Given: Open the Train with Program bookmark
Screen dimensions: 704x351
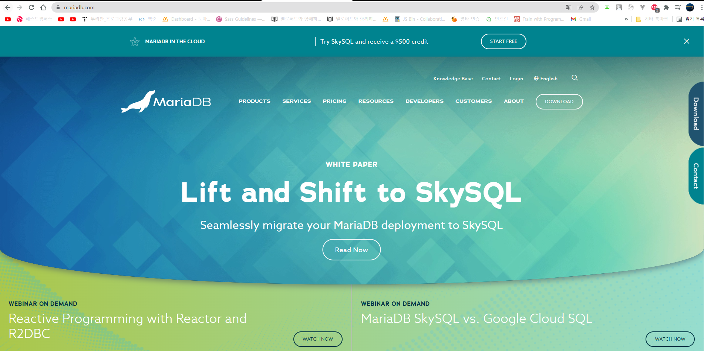Looking at the screenshot, I should point(539,19).
